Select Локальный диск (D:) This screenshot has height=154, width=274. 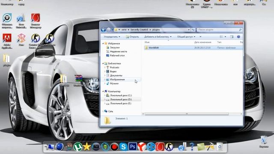click(121, 99)
